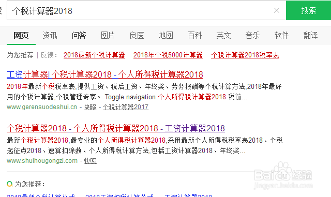
Task: Open 快照 for the gerensuodeshui.cn result
Action: coord(90,107)
